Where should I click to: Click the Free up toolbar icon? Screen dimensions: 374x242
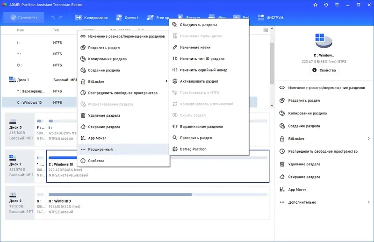coord(150,18)
